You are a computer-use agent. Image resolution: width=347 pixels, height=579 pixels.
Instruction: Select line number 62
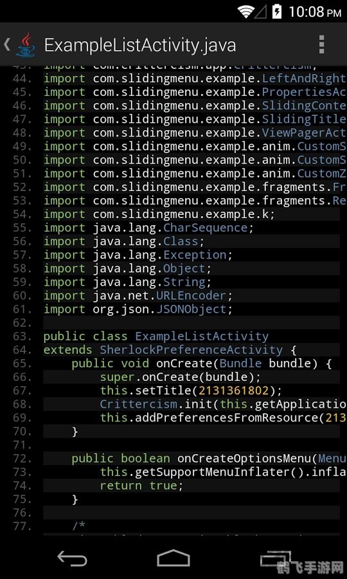pyautogui.click(x=22, y=323)
